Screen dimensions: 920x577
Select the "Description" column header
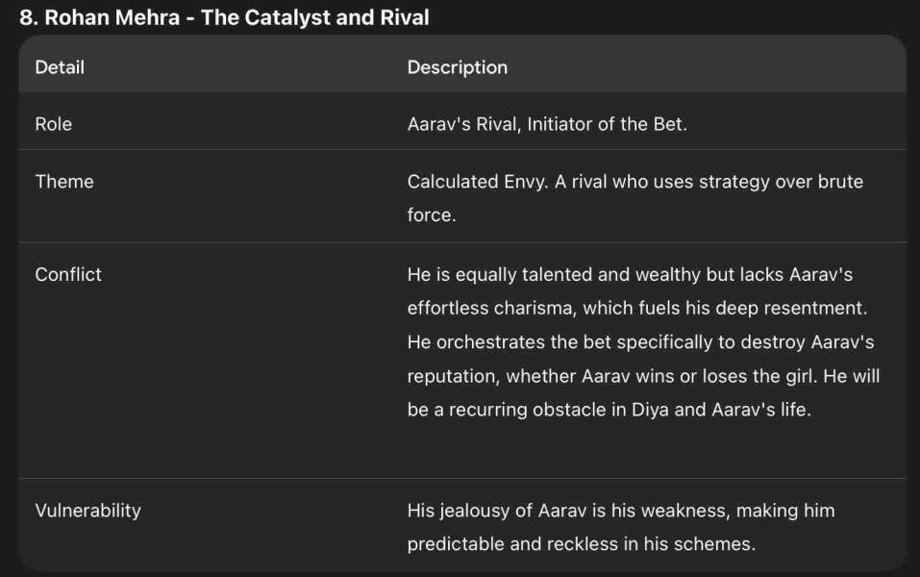[x=458, y=67]
